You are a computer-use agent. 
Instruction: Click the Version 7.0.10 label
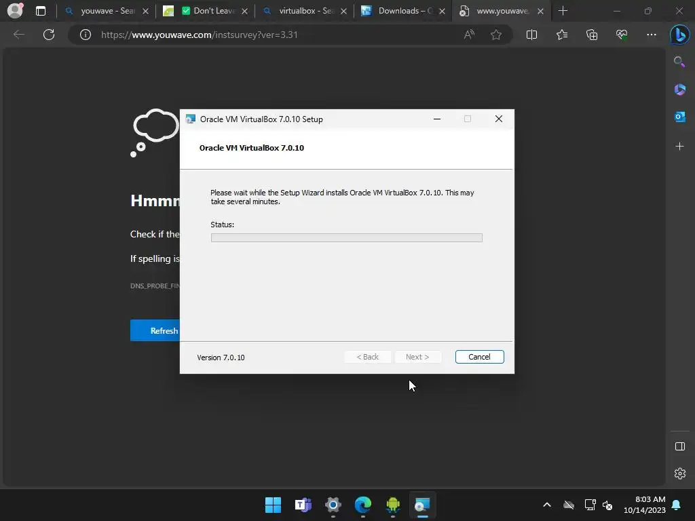click(221, 358)
